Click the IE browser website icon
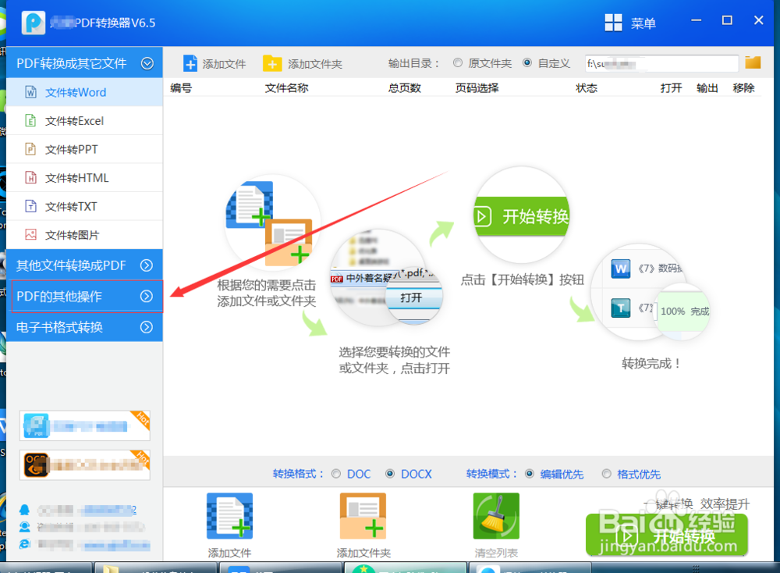This screenshot has width=780, height=573. point(24,544)
